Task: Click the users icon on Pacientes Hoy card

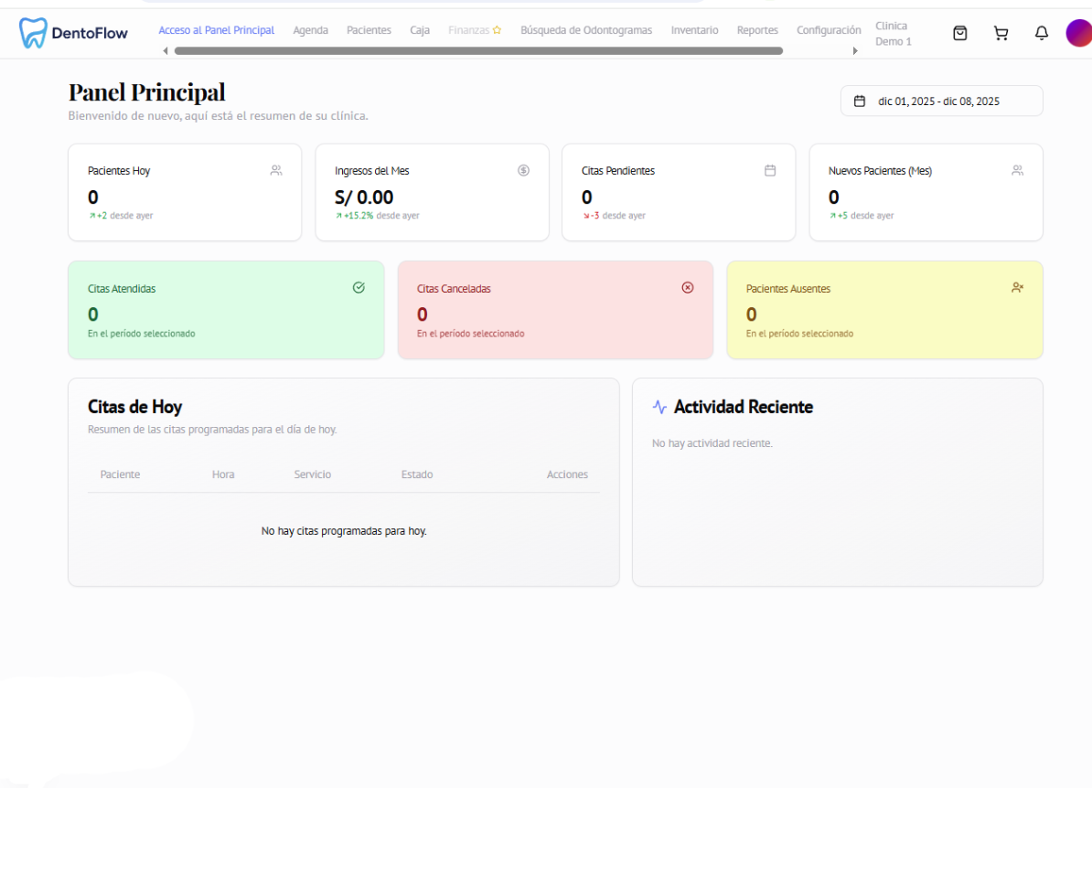Action: tap(276, 170)
